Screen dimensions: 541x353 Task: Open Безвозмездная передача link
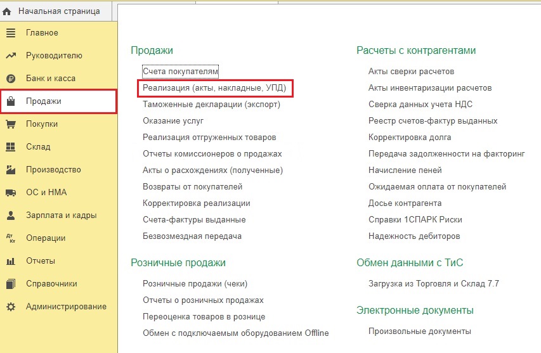pyautogui.click(x=192, y=236)
